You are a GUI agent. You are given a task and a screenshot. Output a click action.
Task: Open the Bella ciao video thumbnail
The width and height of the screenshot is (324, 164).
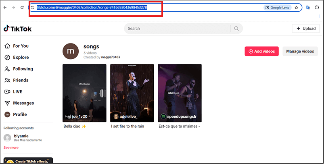pyautogui.click(x=84, y=93)
